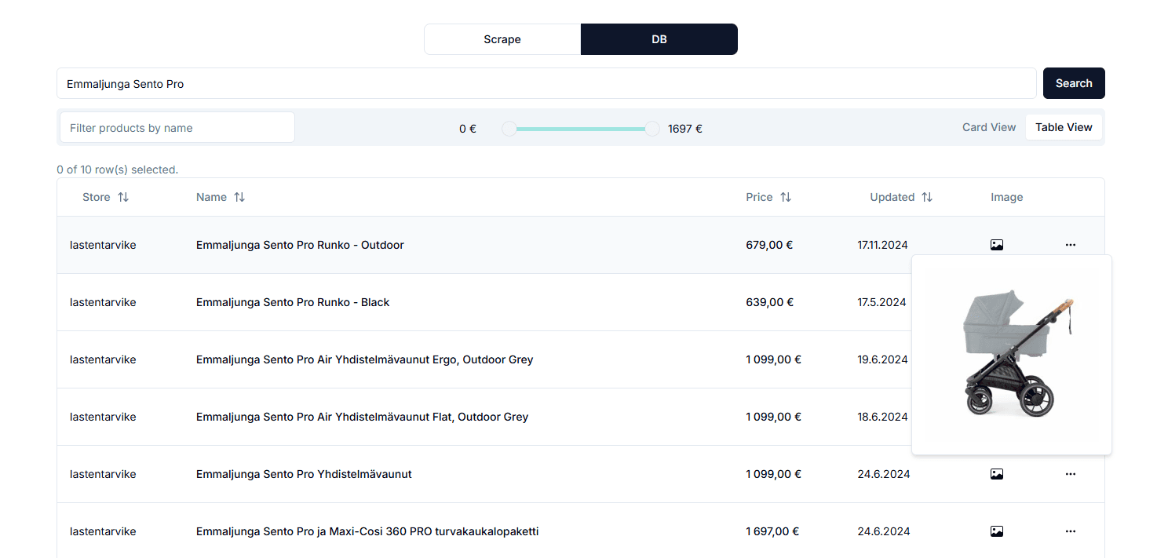Focus the Emmaljunga Sento Pro search field
1157x558 pixels.
pyautogui.click(x=546, y=83)
